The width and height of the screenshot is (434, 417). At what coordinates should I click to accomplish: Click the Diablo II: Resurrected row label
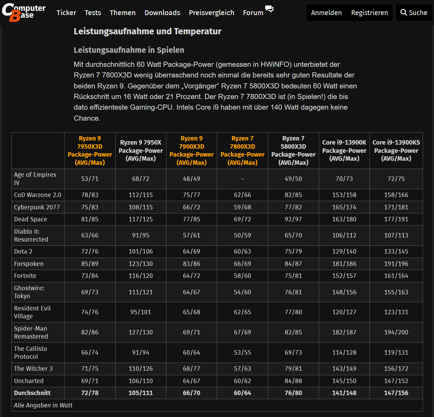pos(31,235)
